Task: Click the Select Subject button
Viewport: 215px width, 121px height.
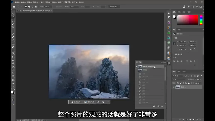Action: pyautogui.click(x=76, y=102)
